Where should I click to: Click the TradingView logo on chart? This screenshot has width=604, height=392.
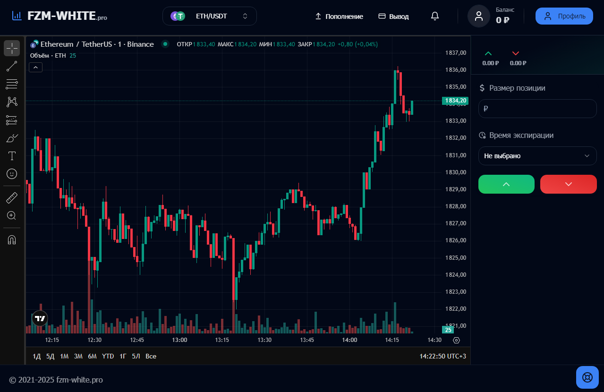pos(40,318)
